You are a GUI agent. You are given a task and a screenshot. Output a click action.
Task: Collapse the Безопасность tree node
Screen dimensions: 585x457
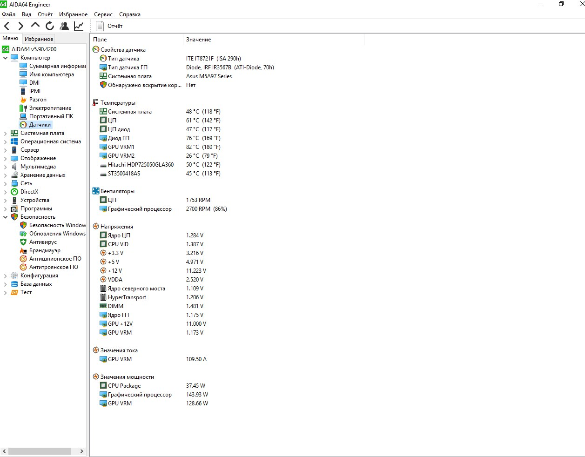(x=5, y=217)
